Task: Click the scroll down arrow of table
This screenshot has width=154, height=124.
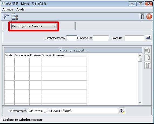Action: (140, 103)
